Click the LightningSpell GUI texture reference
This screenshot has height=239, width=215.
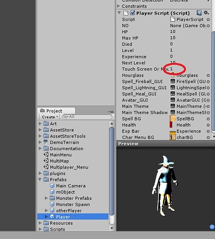(x=188, y=88)
